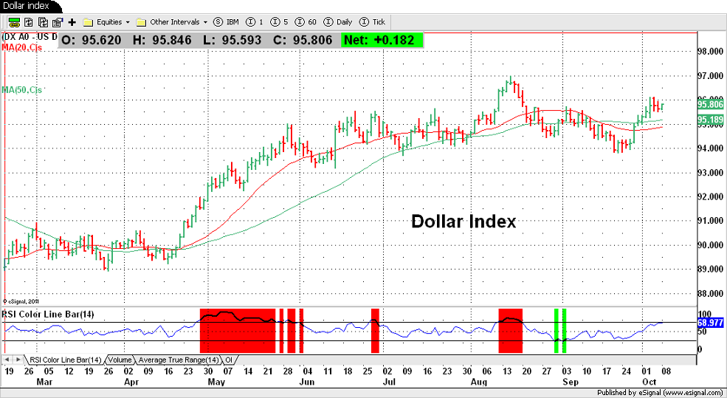
Task: Switch to the 1-minute interval
Action: coord(255,22)
